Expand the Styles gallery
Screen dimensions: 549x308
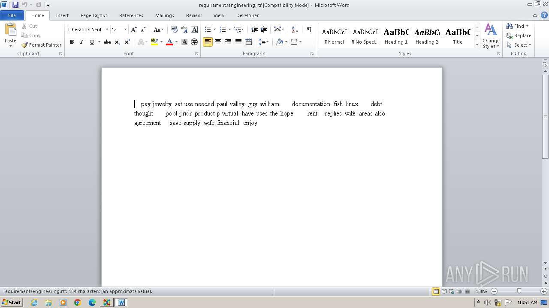477,44
